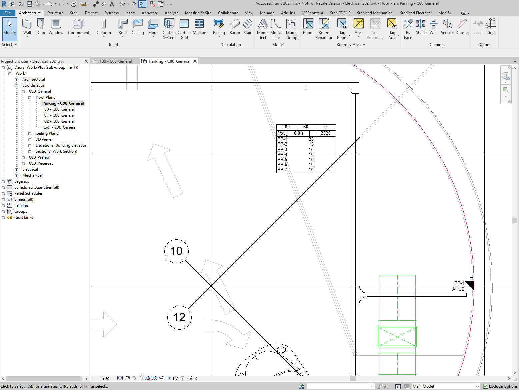The height and width of the screenshot is (390, 519).
Task: Activate the Railing tool
Action: pos(219,27)
